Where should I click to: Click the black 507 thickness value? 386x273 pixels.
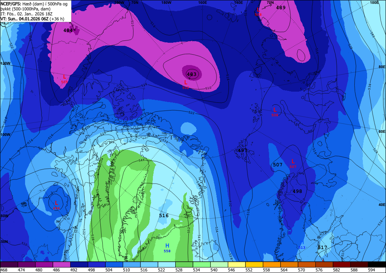(x=278, y=165)
